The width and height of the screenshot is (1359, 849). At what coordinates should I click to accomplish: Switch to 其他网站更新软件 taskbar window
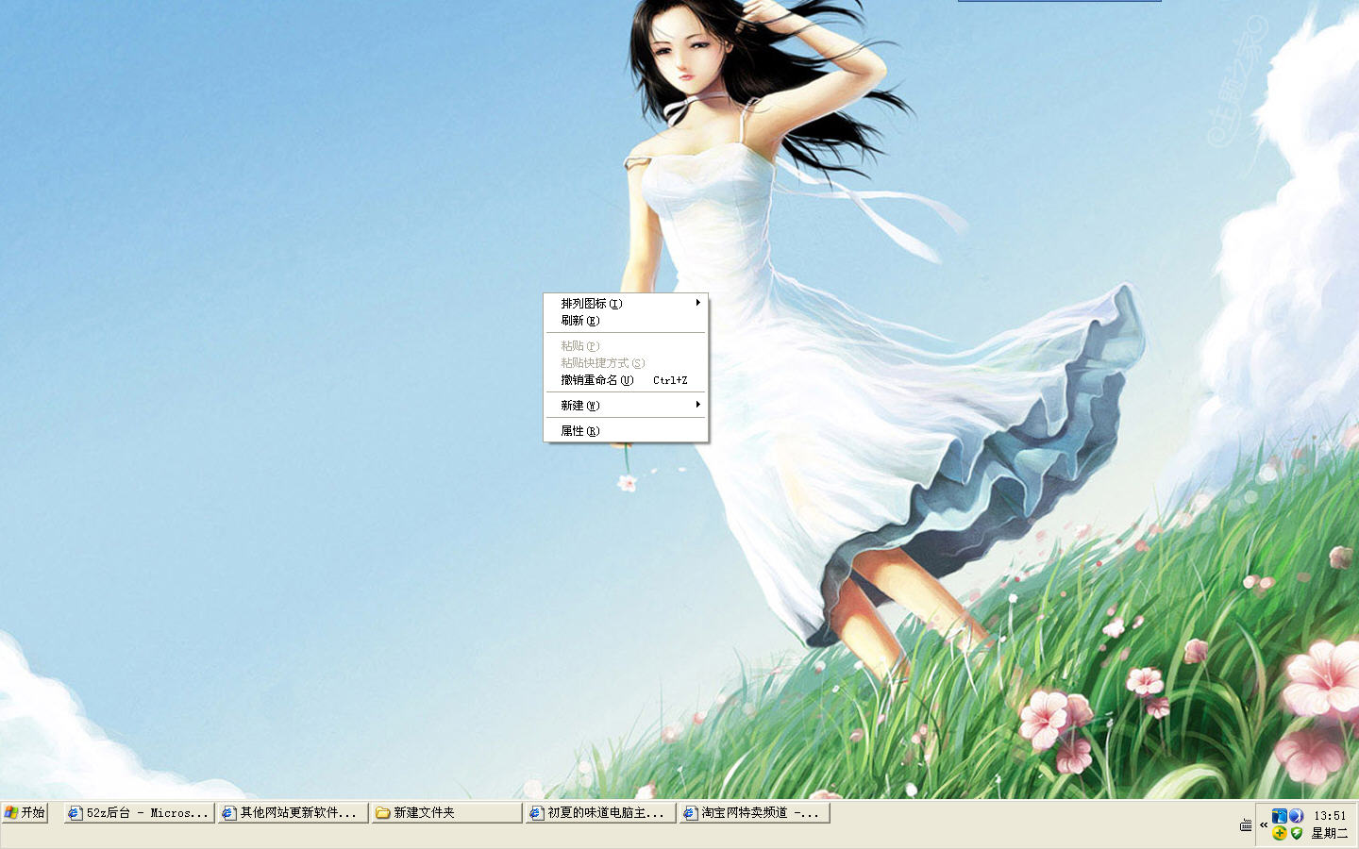tap(293, 812)
